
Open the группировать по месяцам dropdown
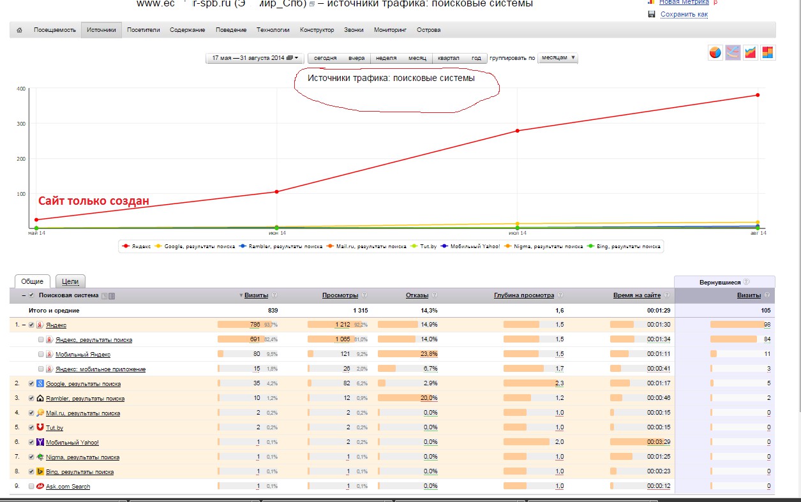pyautogui.click(x=558, y=57)
